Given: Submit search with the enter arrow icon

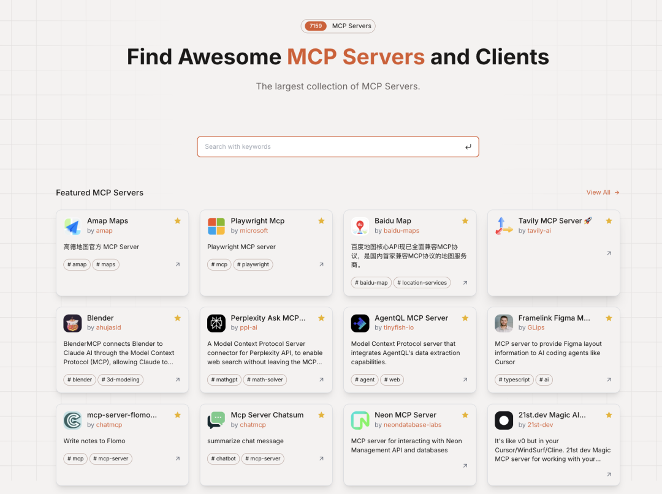Looking at the screenshot, I should tap(468, 147).
